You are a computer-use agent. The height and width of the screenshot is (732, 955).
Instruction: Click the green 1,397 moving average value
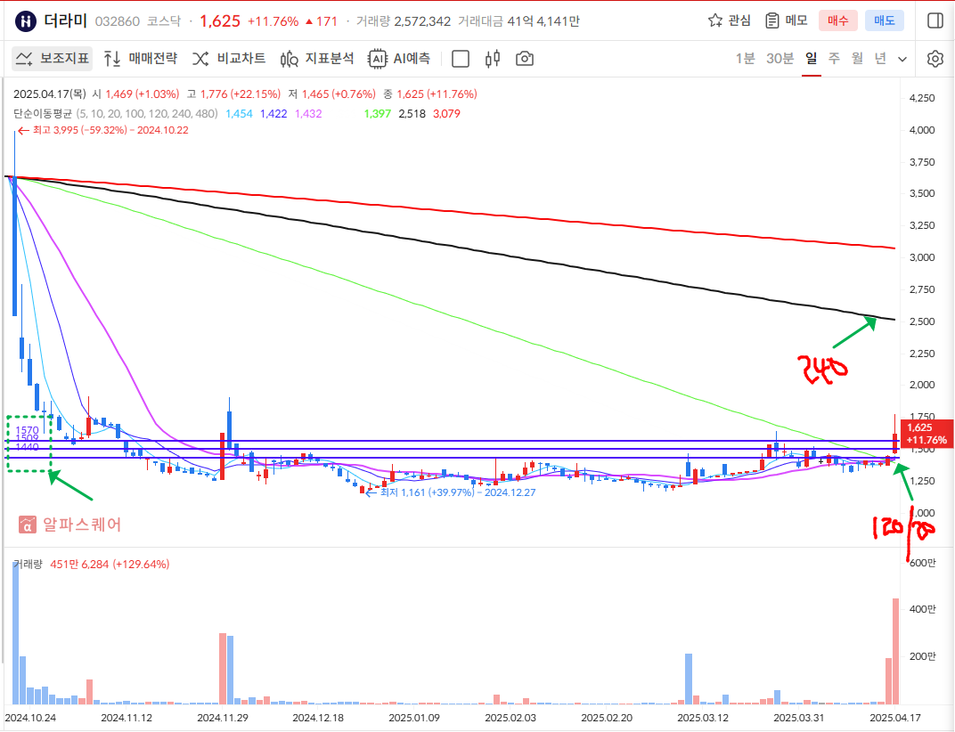(378, 113)
